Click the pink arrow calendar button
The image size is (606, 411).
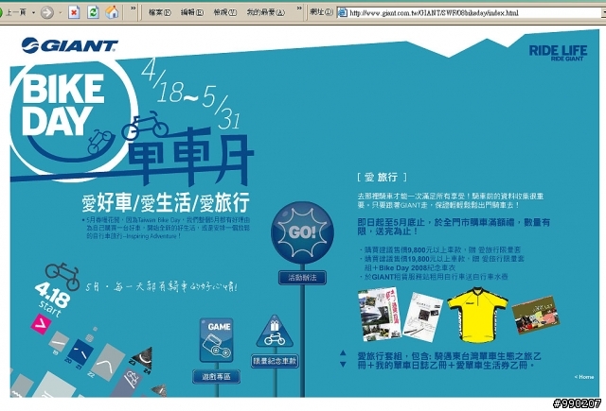[x=41, y=325]
